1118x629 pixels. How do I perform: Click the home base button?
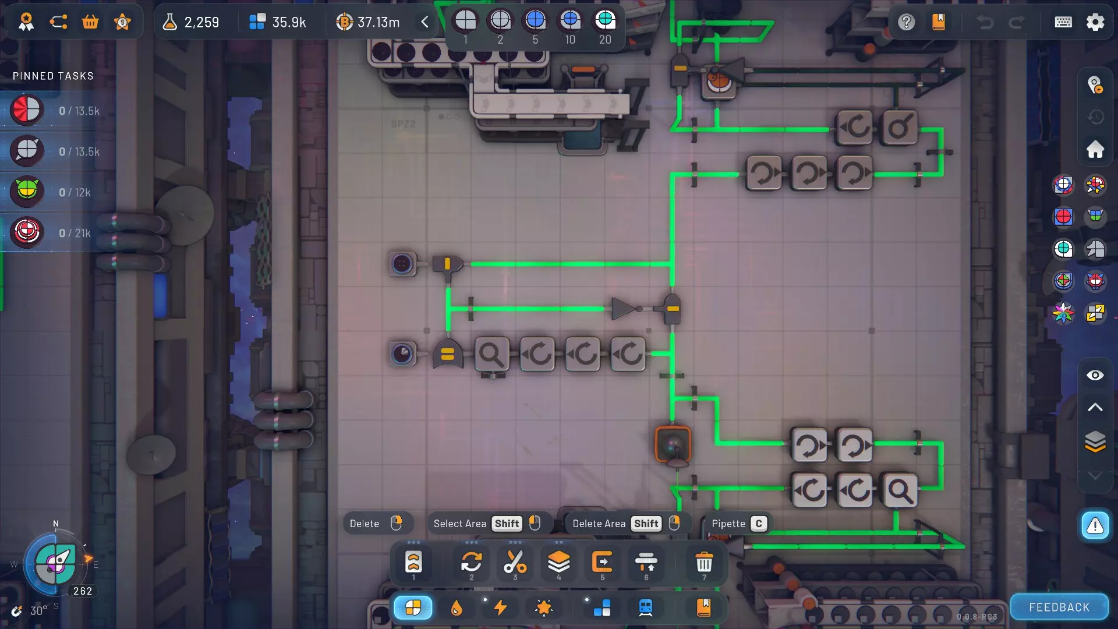[1095, 150]
